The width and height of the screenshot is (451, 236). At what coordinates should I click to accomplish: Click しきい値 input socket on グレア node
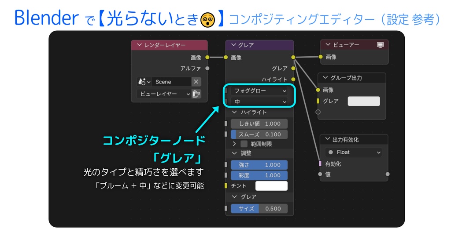226,124
